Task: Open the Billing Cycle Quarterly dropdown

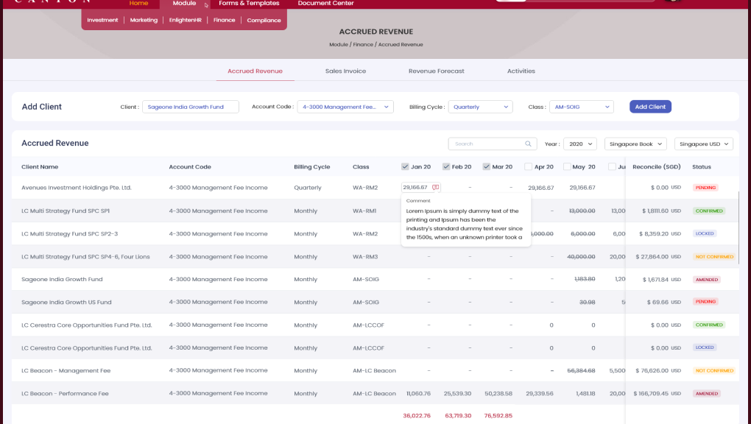Action: pyautogui.click(x=480, y=107)
